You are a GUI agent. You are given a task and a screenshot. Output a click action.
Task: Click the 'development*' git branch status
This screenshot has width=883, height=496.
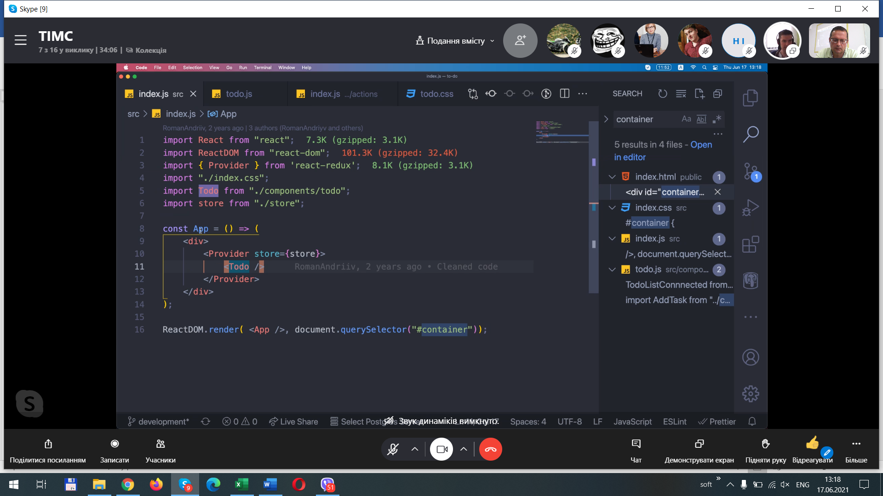pyautogui.click(x=158, y=422)
